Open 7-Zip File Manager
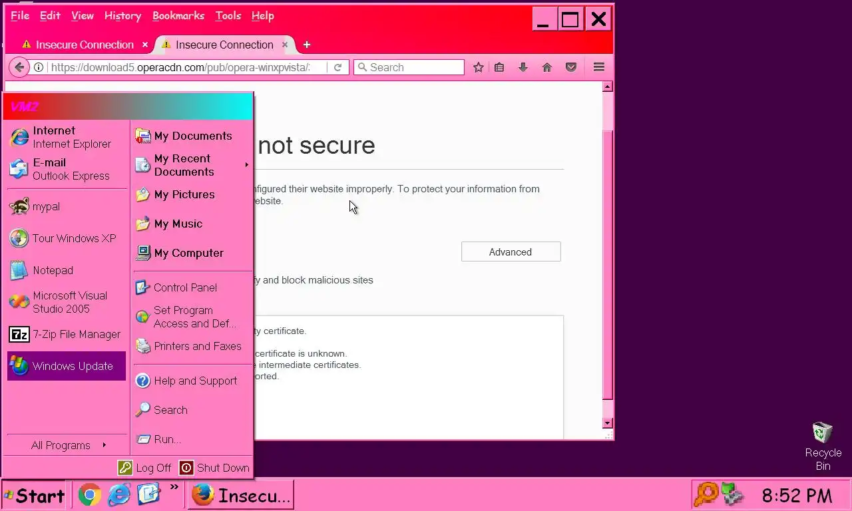This screenshot has width=852, height=511. pyautogui.click(x=67, y=334)
